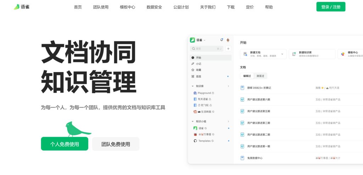This screenshot has height=175, width=363.
Task: Click the 新建知识库 card icon
Action: click(x=294, y=54)
